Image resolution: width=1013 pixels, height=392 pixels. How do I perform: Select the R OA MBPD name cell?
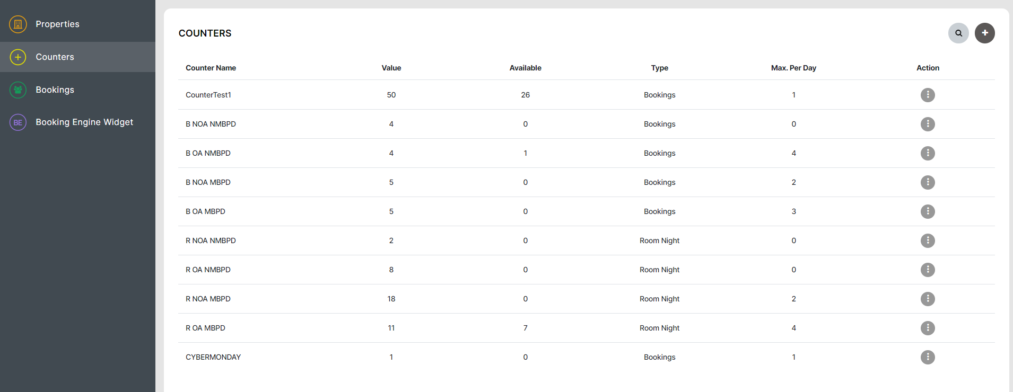point(205,328)
